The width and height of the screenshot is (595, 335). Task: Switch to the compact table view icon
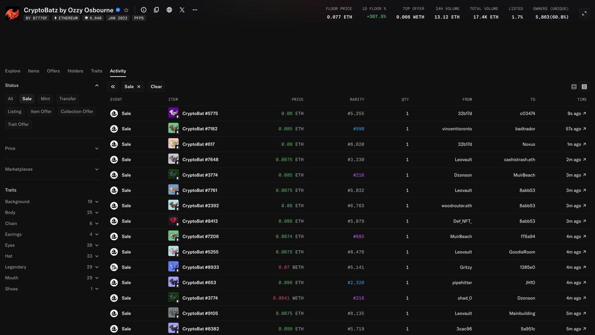point(574,87)
